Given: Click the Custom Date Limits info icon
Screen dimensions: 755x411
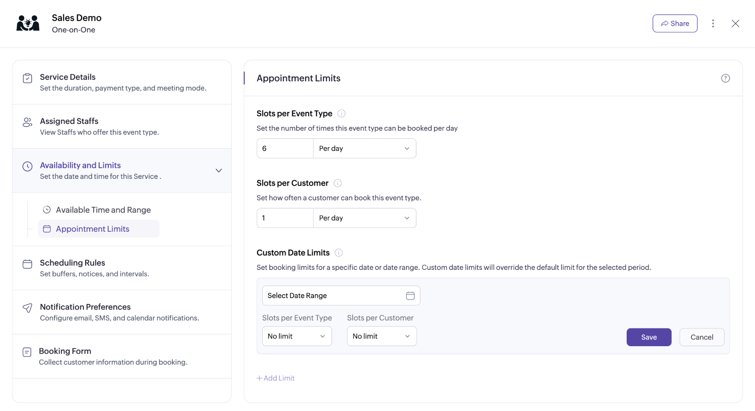Looking at the screenshot, I should pos(338,252).
